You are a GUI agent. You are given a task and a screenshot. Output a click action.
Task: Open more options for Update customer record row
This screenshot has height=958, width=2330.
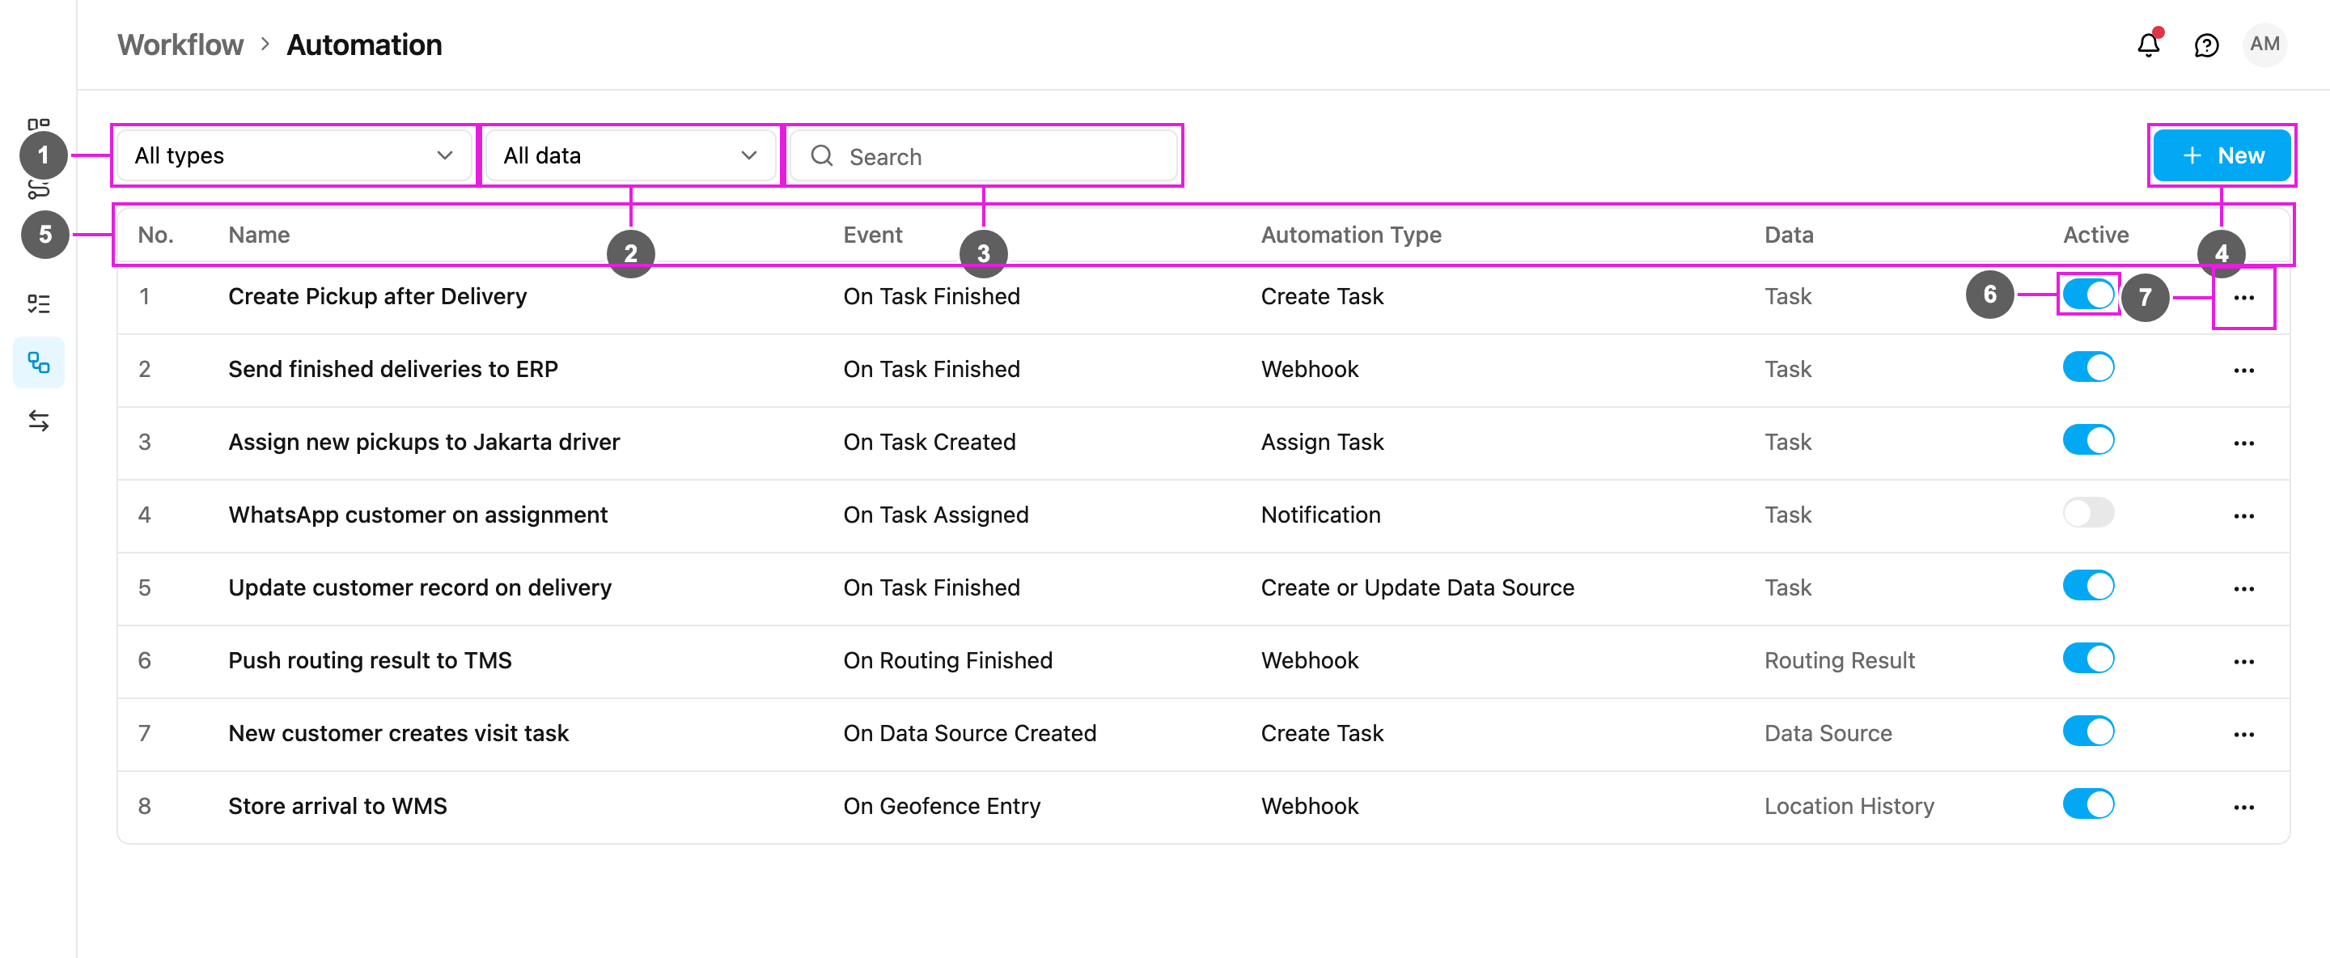tap(2243, 589)
